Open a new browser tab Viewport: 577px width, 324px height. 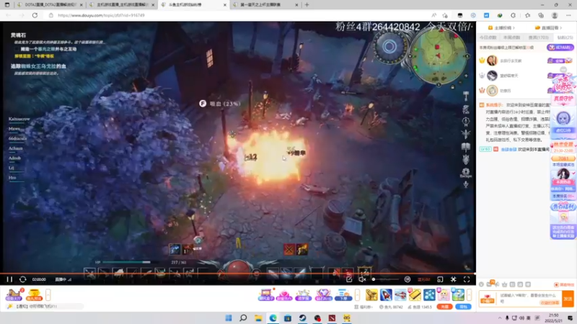point(307,5)
